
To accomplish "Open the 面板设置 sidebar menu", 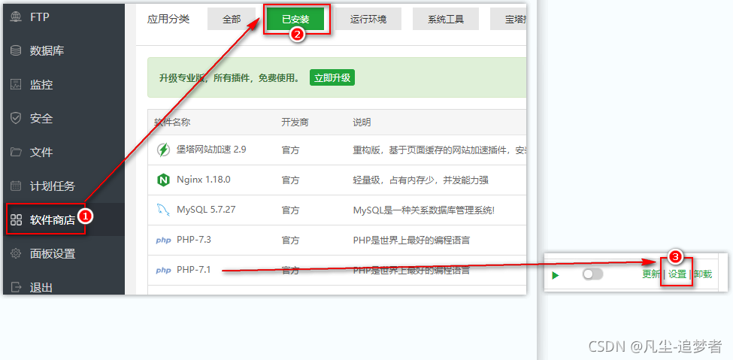I will [64, 253].
